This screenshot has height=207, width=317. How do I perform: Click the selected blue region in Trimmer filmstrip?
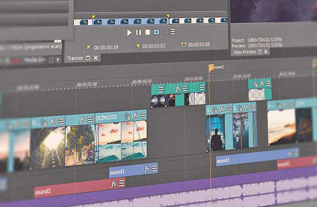130,22
